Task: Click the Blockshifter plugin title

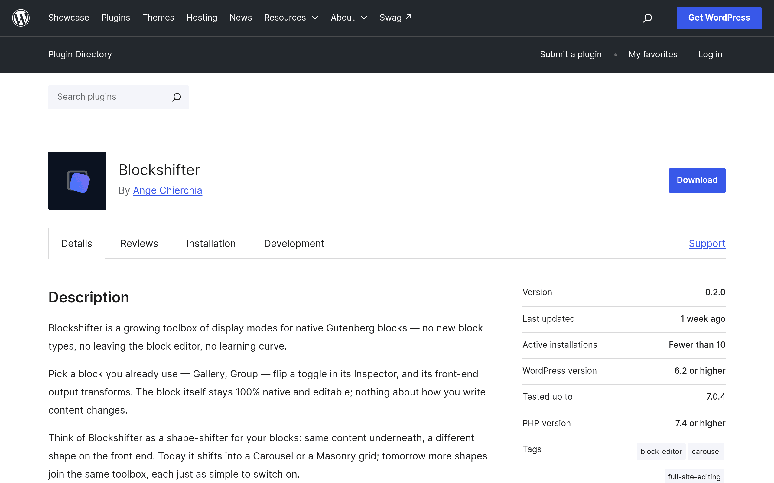Action: click(x=159, y=170)
